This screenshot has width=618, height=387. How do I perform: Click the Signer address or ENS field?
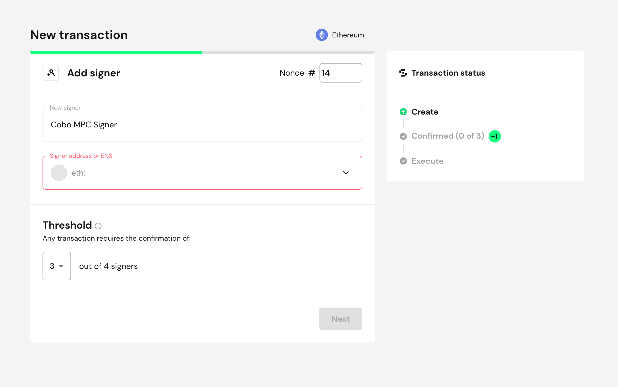point(195,173)
